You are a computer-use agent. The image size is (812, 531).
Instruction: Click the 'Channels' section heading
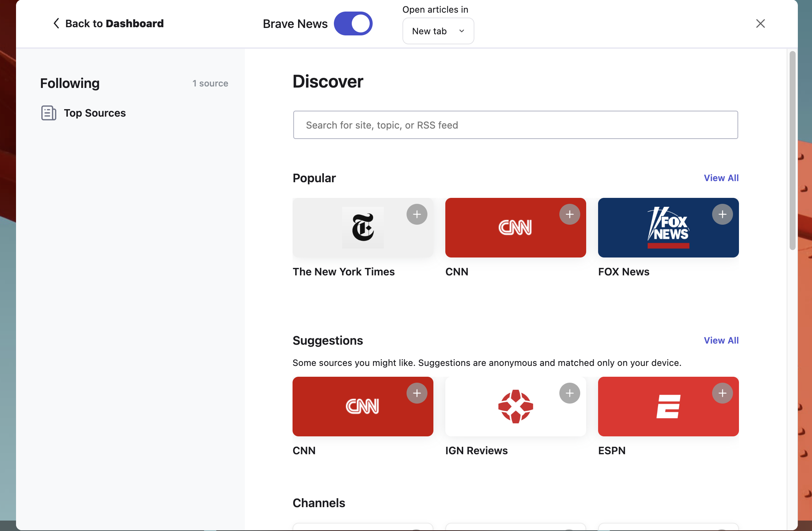(319, 503)
